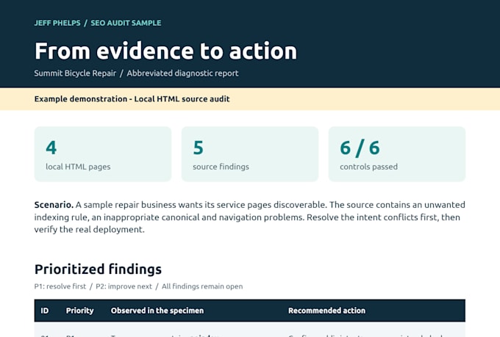500x337 pixels.
Task: Click the '5' source findings number
Action: click(199, 148)
